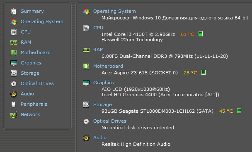Open Graphics from the sidebar

(31, 63)
